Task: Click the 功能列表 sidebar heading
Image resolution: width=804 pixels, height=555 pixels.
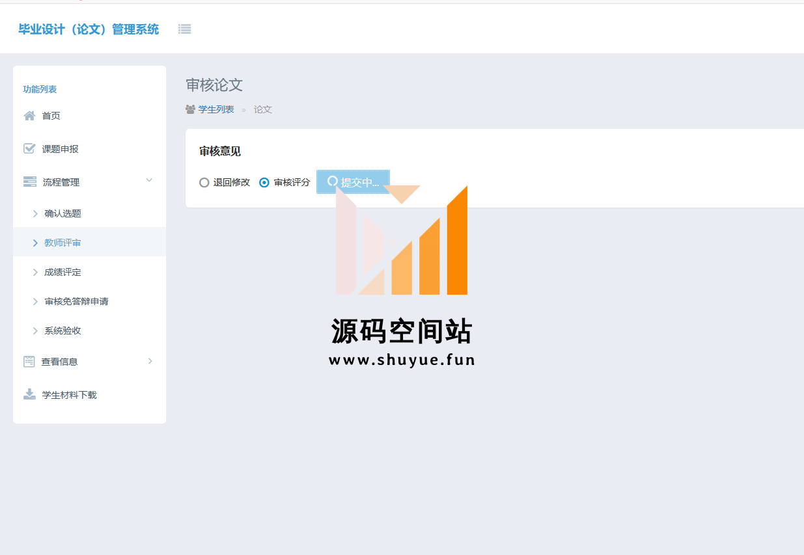Action: (x=40, y=89)
